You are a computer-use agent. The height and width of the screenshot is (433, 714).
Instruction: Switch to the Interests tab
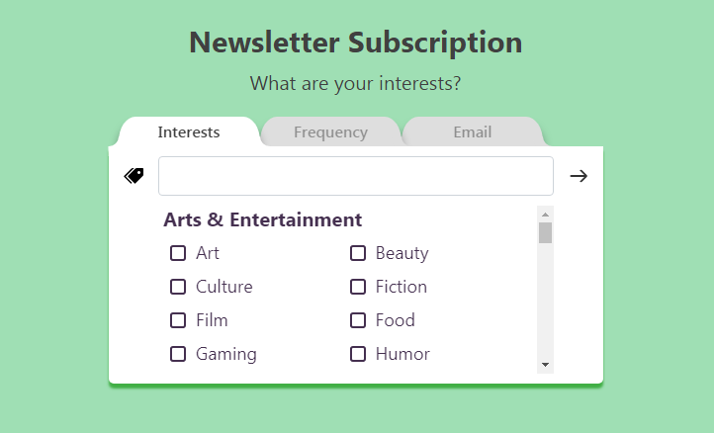click(x=189, y=132)
